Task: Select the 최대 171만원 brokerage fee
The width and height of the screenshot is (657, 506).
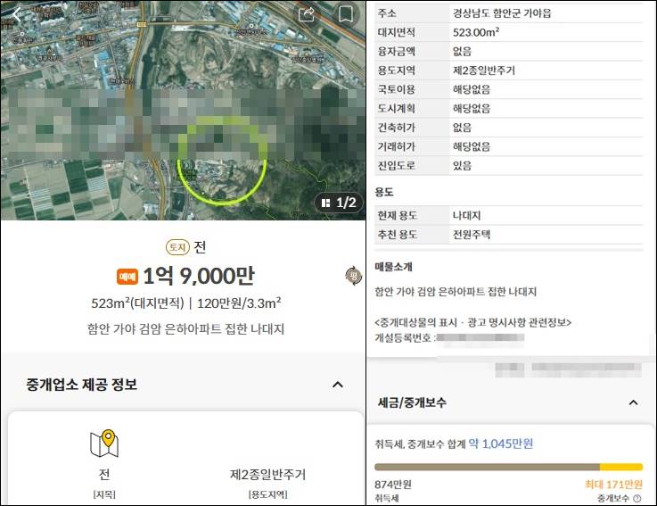Action: pyautogui.click(x=613, y=485)
